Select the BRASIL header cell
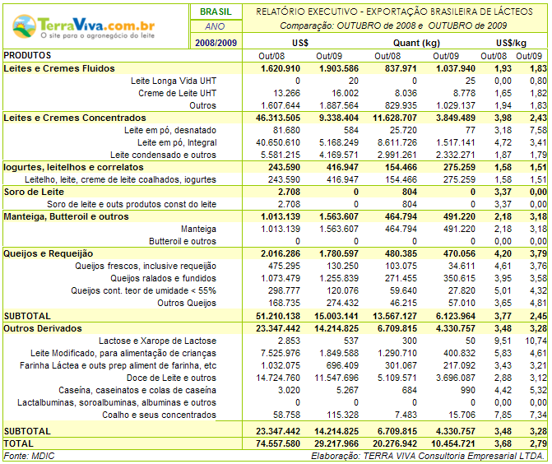552x464 pixels. [216, 12]
